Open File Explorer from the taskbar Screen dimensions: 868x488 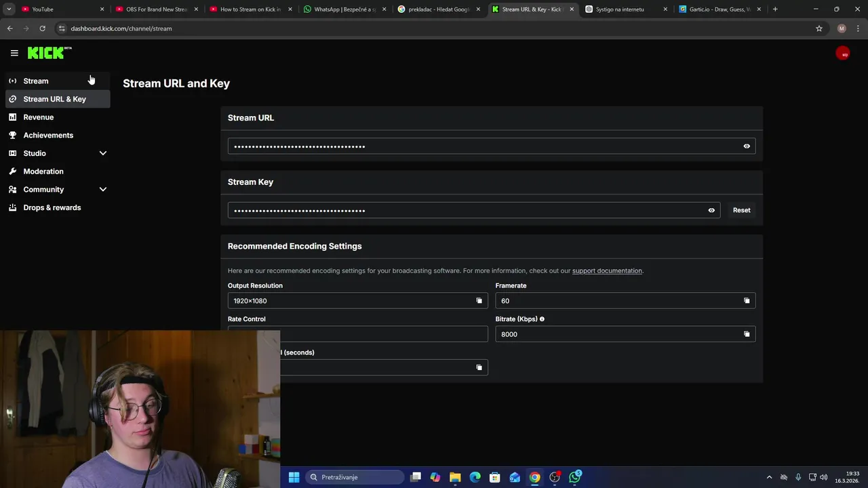[455, 477]
